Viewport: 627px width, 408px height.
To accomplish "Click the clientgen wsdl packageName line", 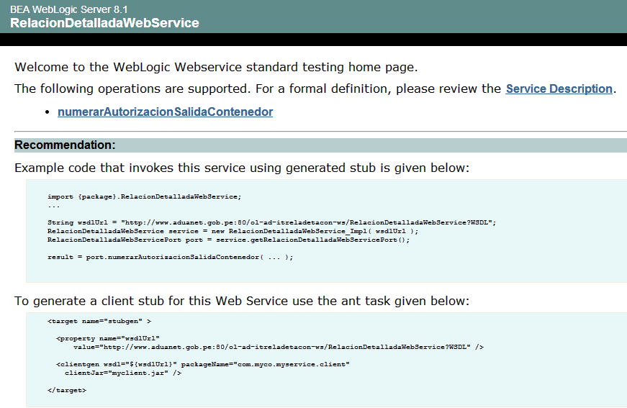I will pos(203,364).
